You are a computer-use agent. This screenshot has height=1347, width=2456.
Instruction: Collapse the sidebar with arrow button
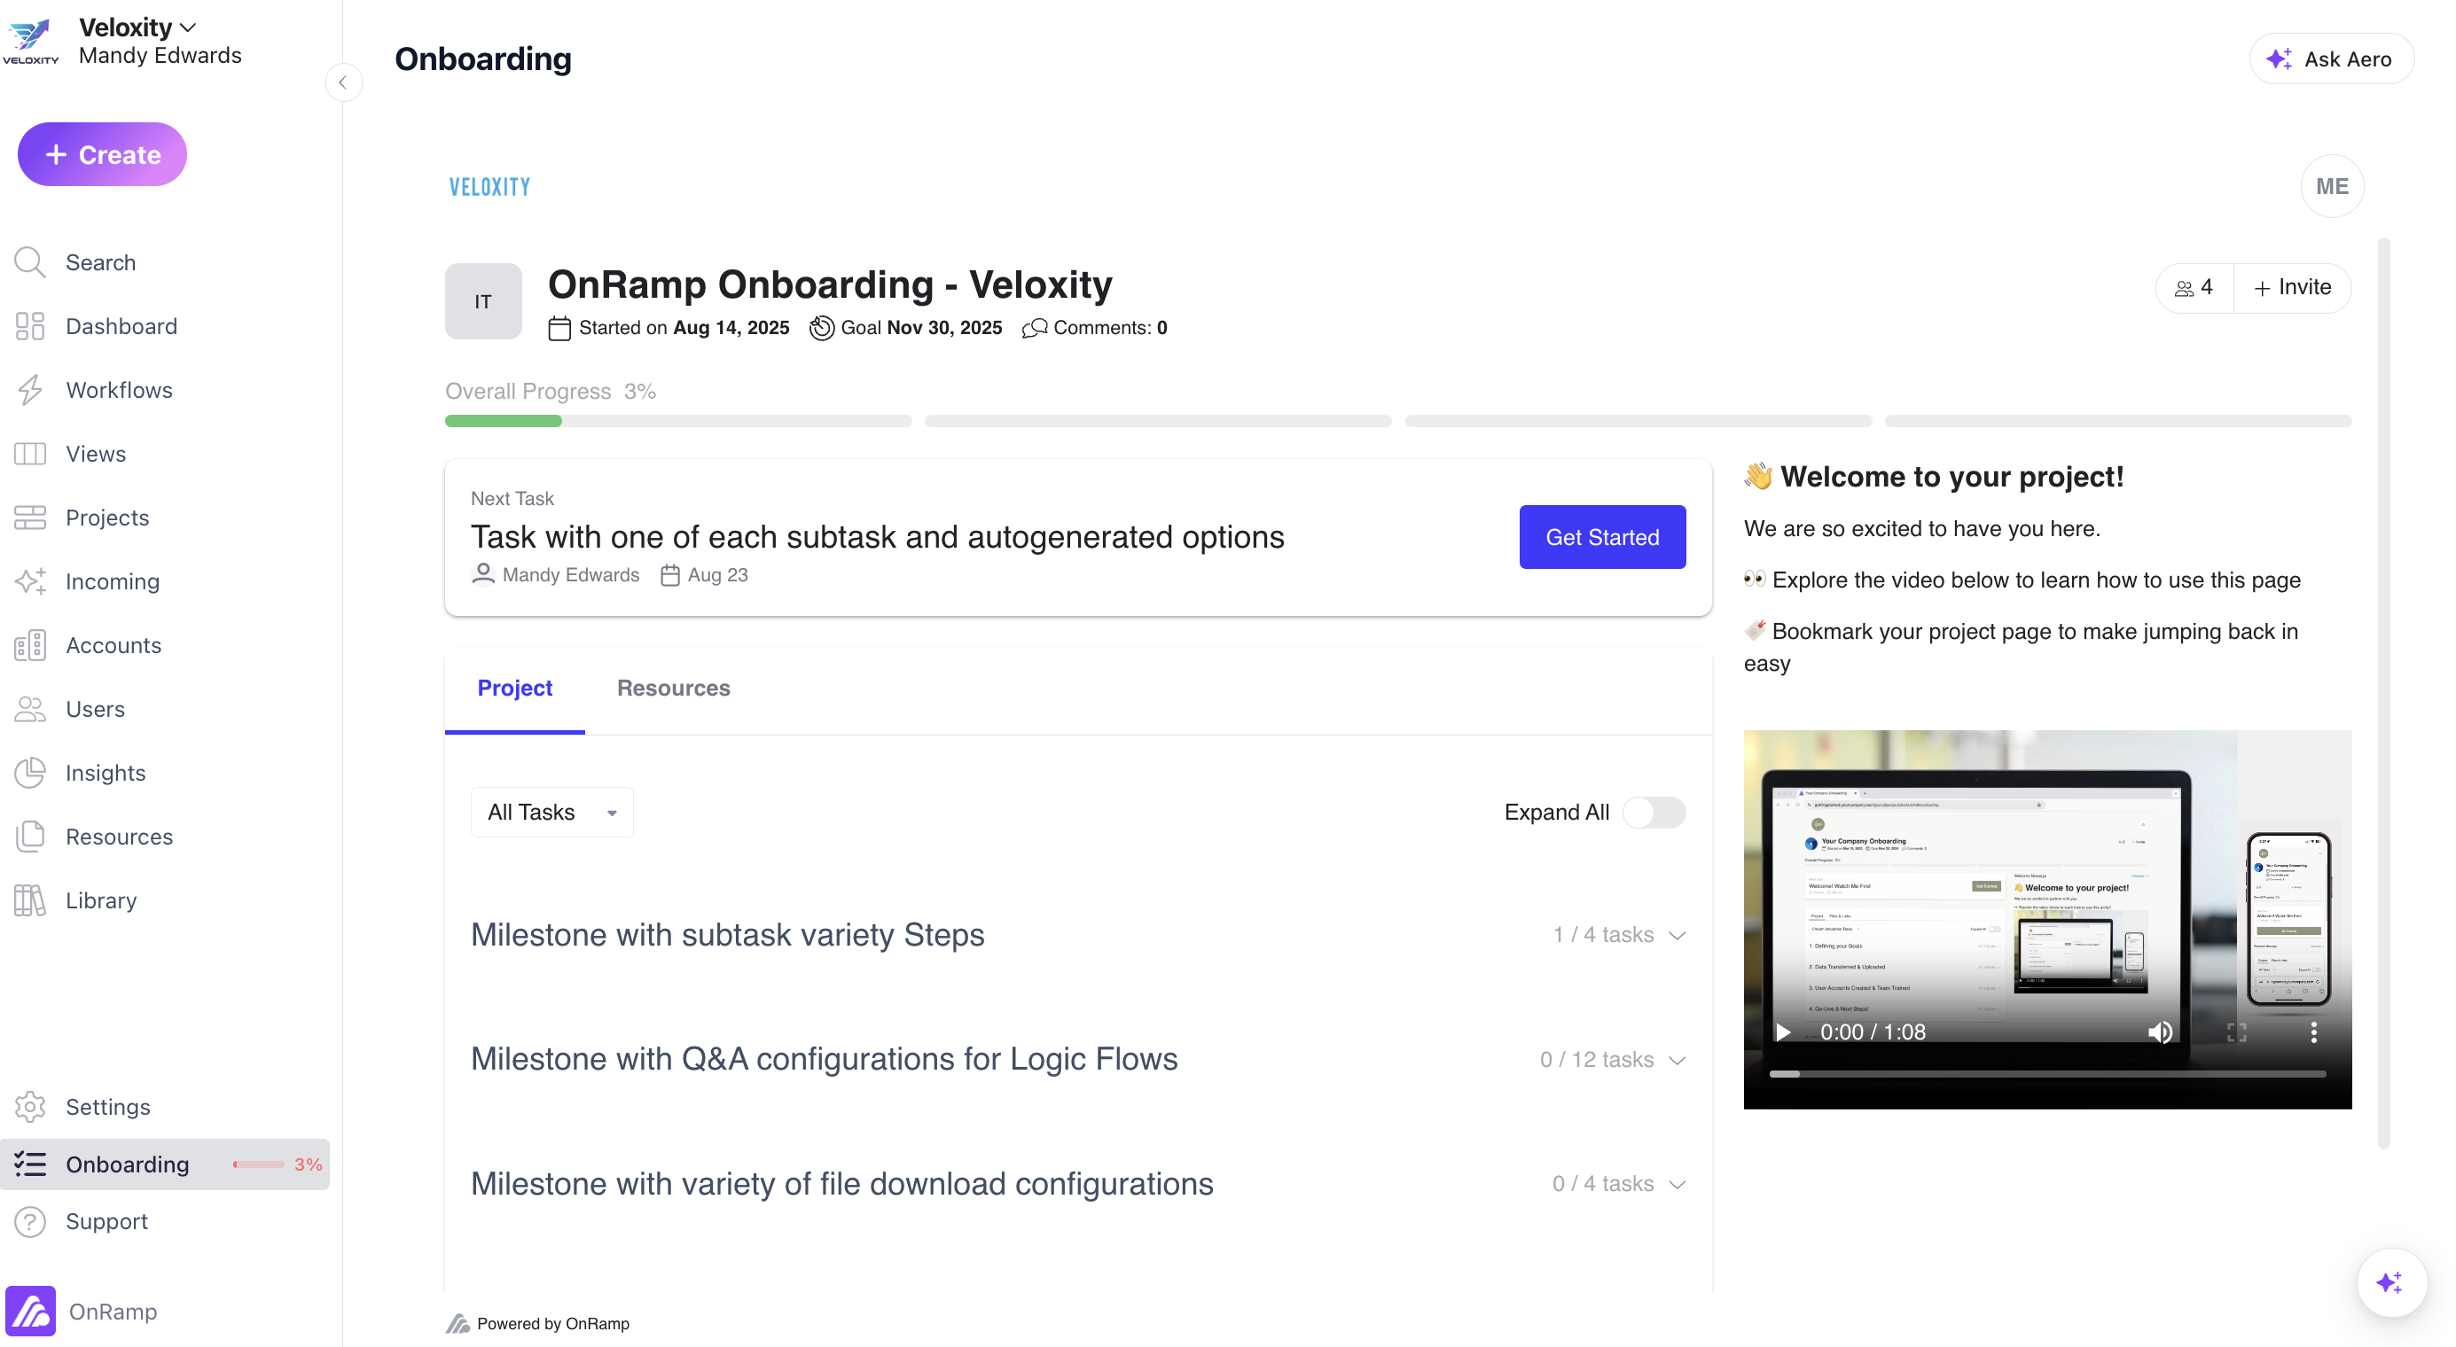click(x=343, y=82)
